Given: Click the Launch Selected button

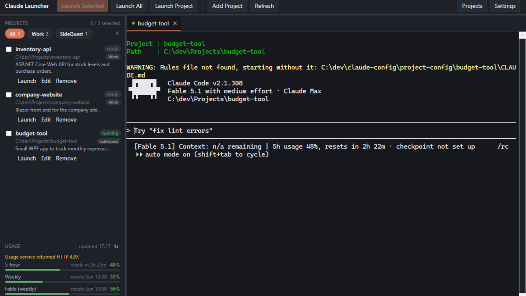Looking at the screenshot, I should click(x=82, y=6).
